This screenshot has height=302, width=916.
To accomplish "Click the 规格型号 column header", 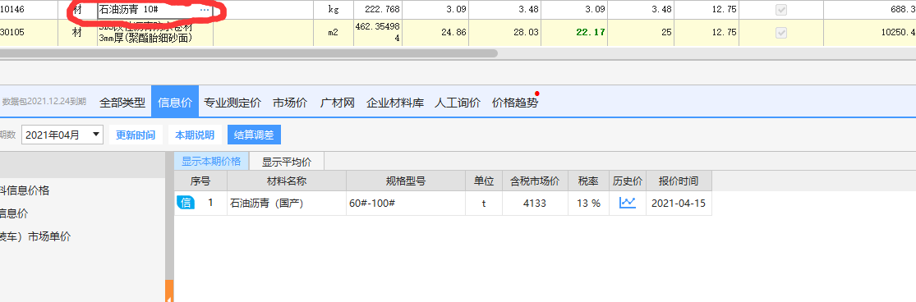I will (406, 181).
